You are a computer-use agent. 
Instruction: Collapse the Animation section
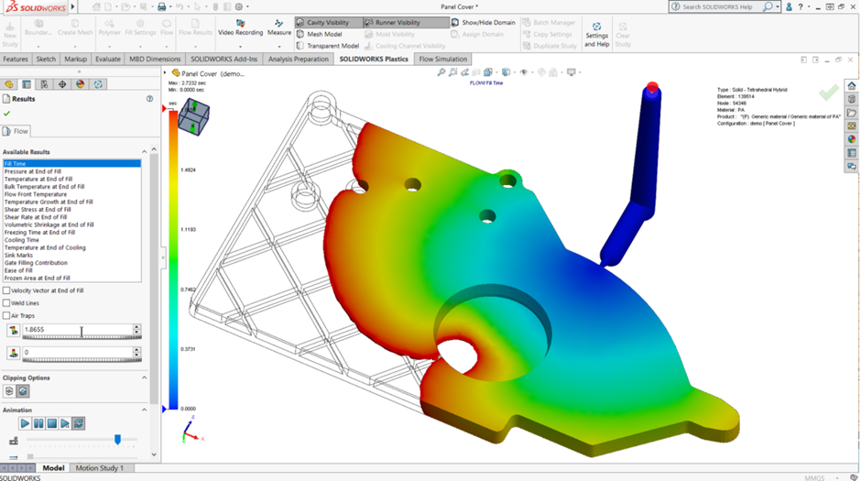coord(145,410)
